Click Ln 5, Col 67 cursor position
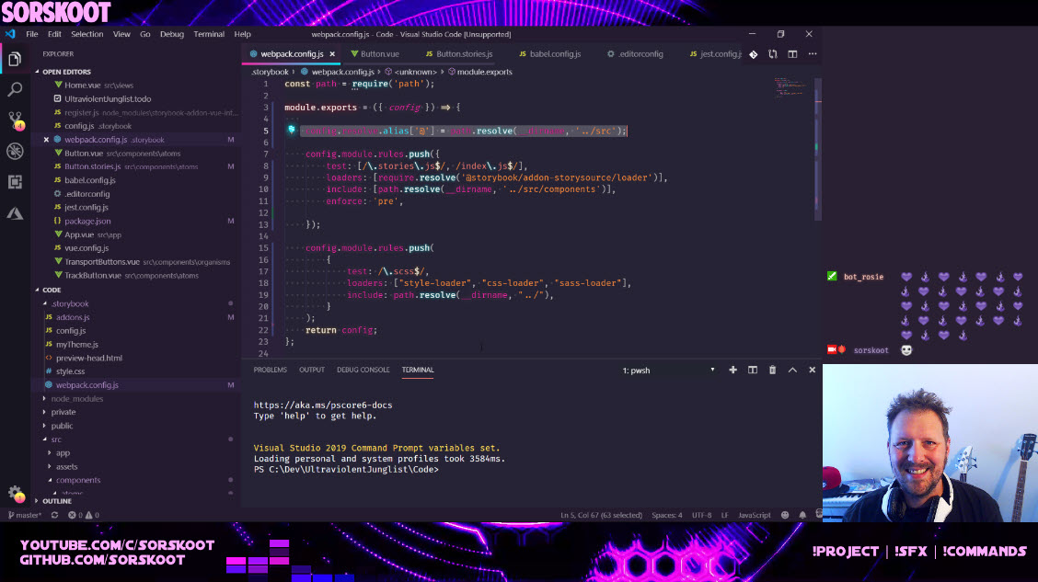The height and width of the screenshot is (582, 1038). point(601,515)
